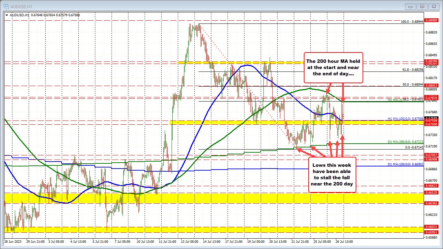Select Fibonacci label 50.0 - 0.68044
Image resolution: width=443 pixels, height=249 pixels.
pos(413,84)
